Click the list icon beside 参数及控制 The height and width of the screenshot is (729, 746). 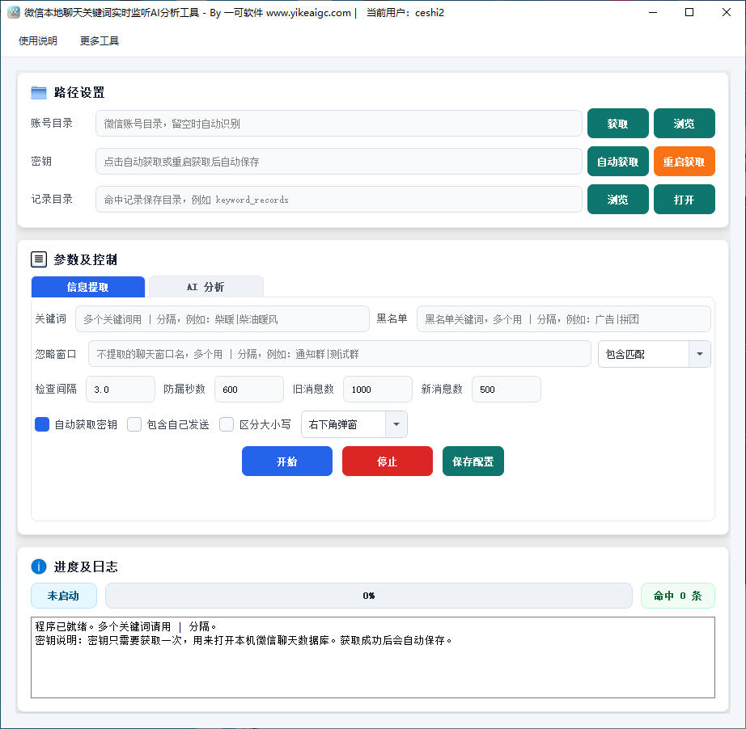tap(39, 259)
